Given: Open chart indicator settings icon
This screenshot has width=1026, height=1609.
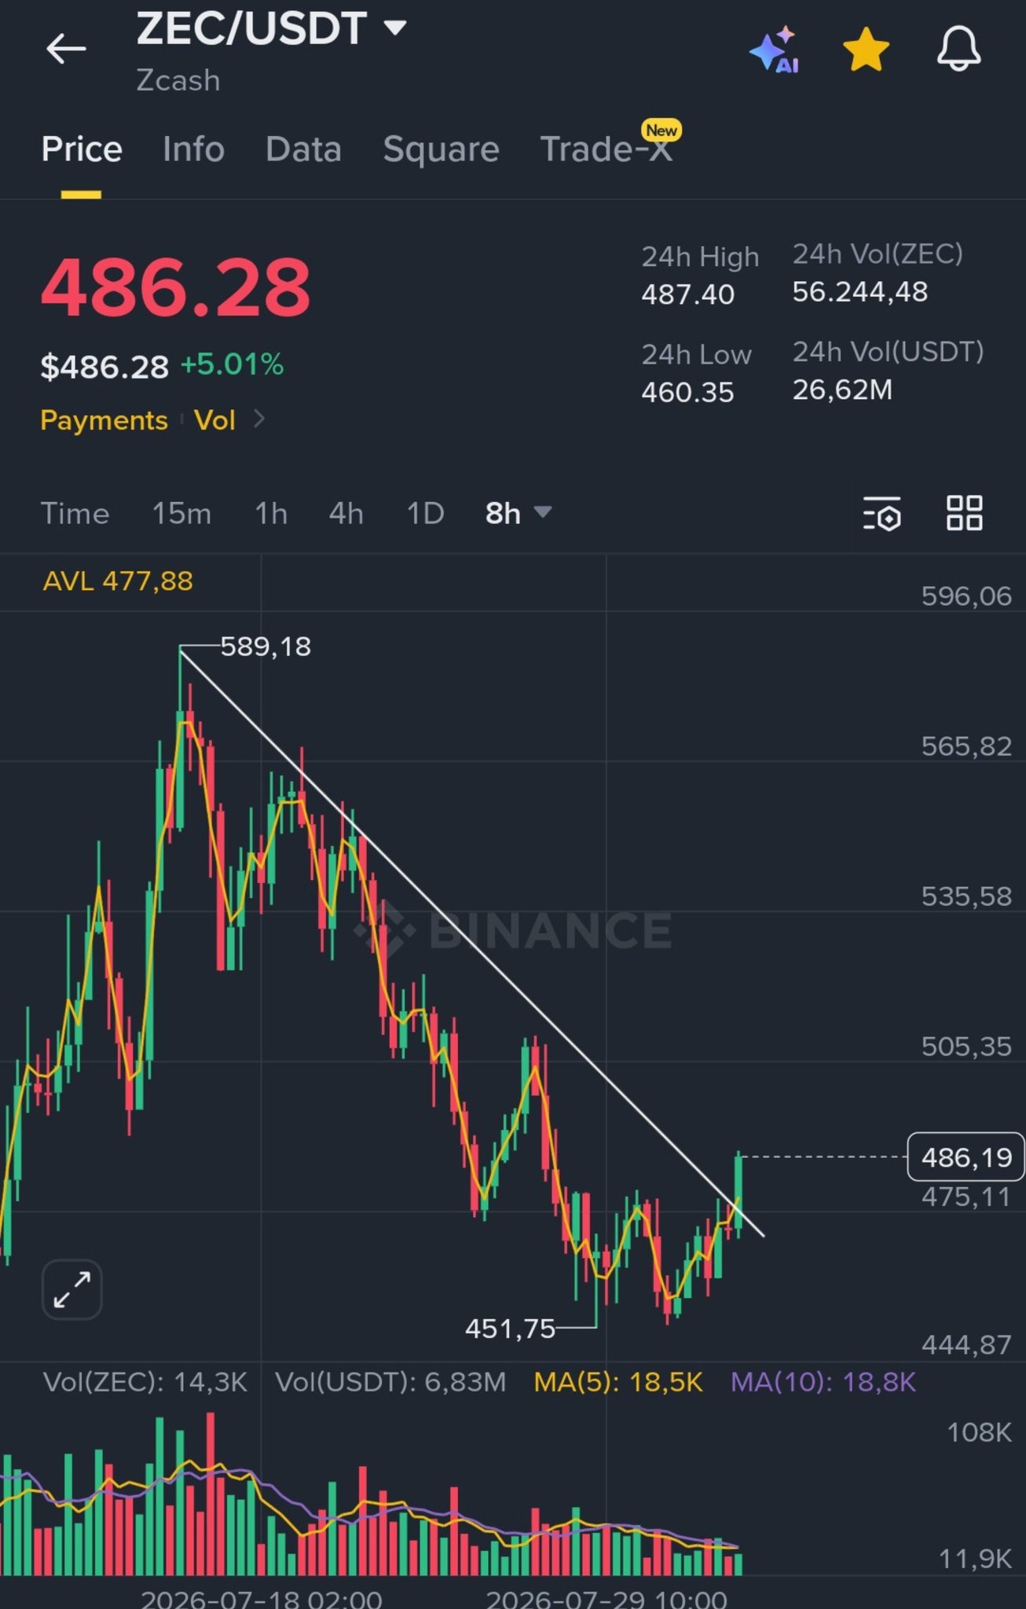Looking at the screenshot, I should 882,514.
